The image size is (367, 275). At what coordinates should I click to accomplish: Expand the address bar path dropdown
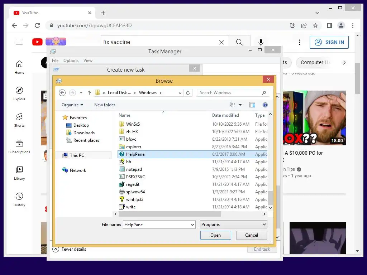[180, 93]
